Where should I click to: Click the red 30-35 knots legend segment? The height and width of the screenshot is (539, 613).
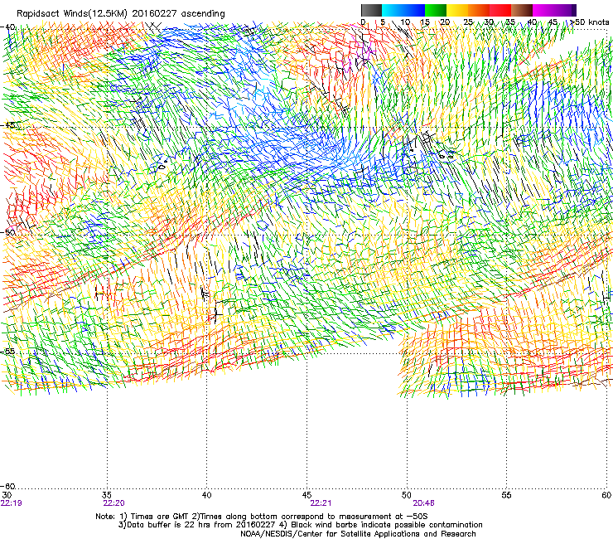coord(500,10)
